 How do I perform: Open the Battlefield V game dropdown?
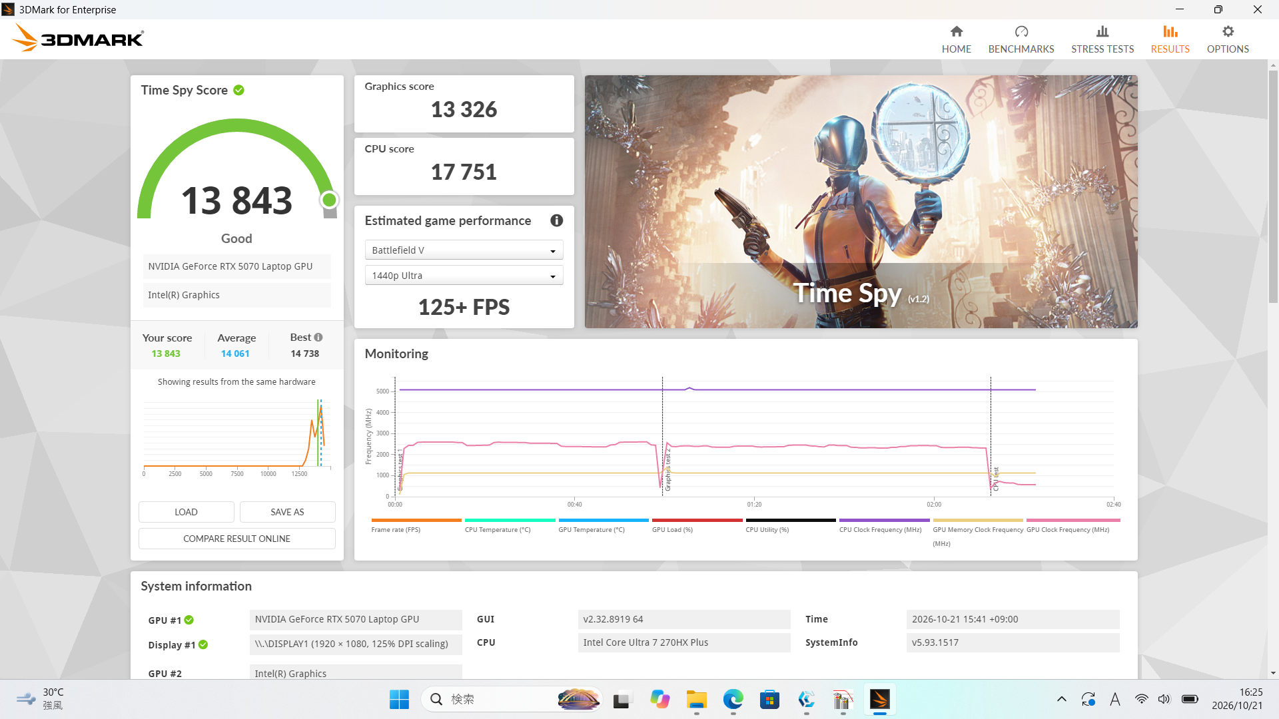[464, 250]
